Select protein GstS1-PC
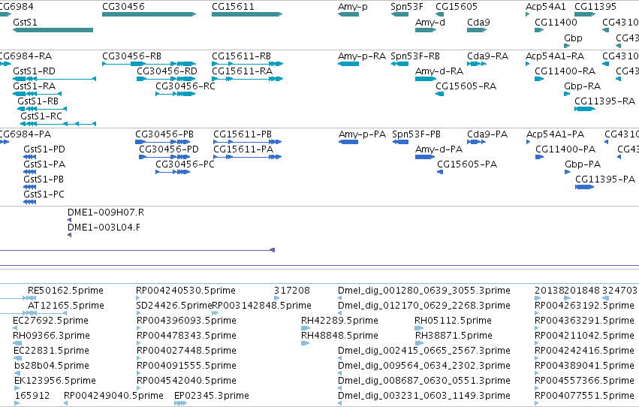 click(x=44, y=194)
